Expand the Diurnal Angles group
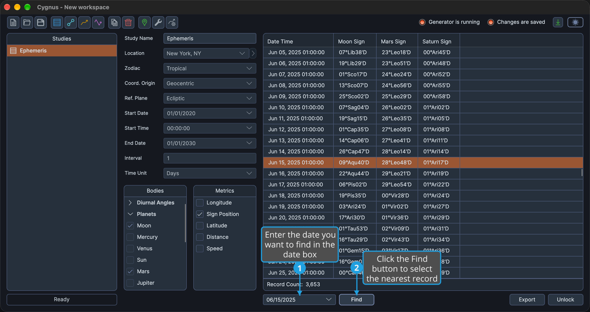Screen dimensions: 590x312 130,203
